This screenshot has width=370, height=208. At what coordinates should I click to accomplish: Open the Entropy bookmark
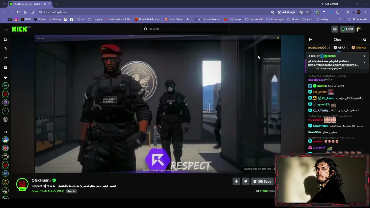coord(55,19)
